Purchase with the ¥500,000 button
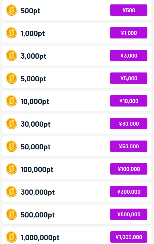Image resolution: width=154 pixels, height=244 pixels. tap(129, 214)
